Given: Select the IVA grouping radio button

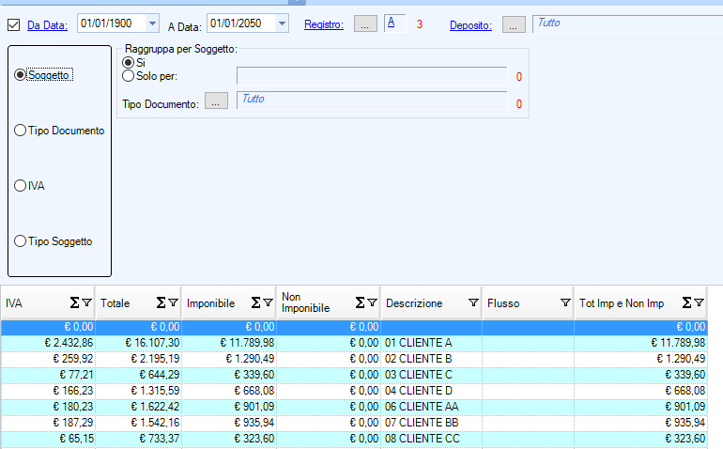Looking at the screenshot, I should coord(21,186).
